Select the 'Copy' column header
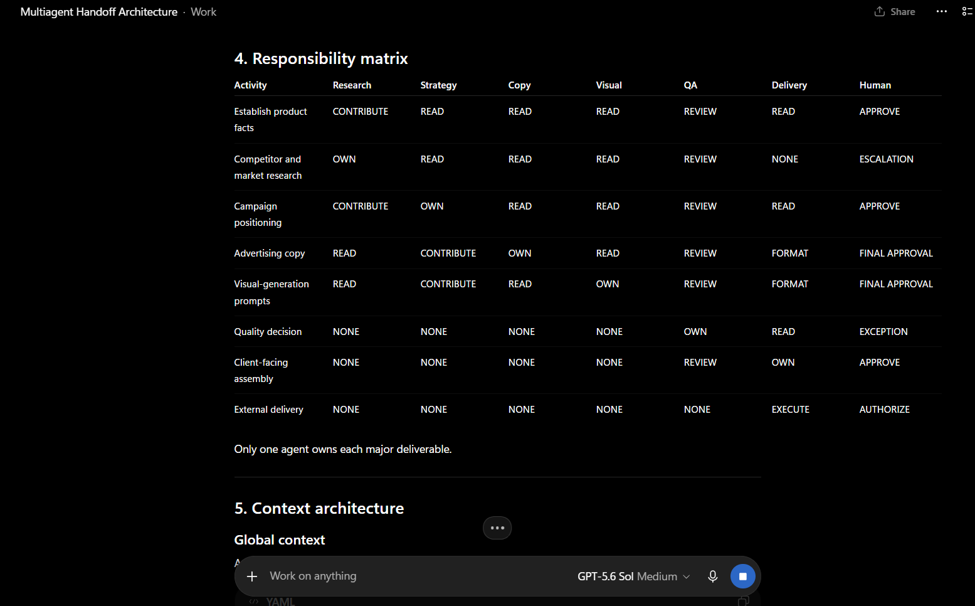The image size is (975, 606). tap(519, 85)
